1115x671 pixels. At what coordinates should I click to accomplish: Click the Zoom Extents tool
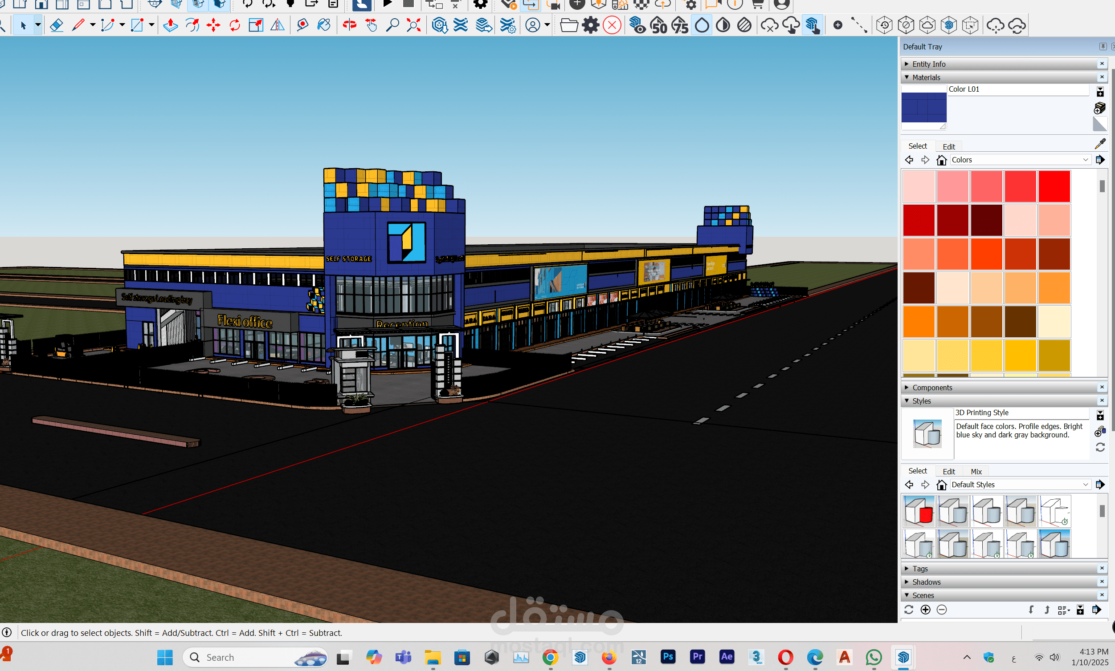tap(413, 25)
